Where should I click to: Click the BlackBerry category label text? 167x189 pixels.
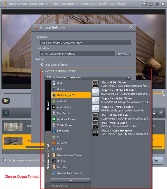[x=63, y=113]
